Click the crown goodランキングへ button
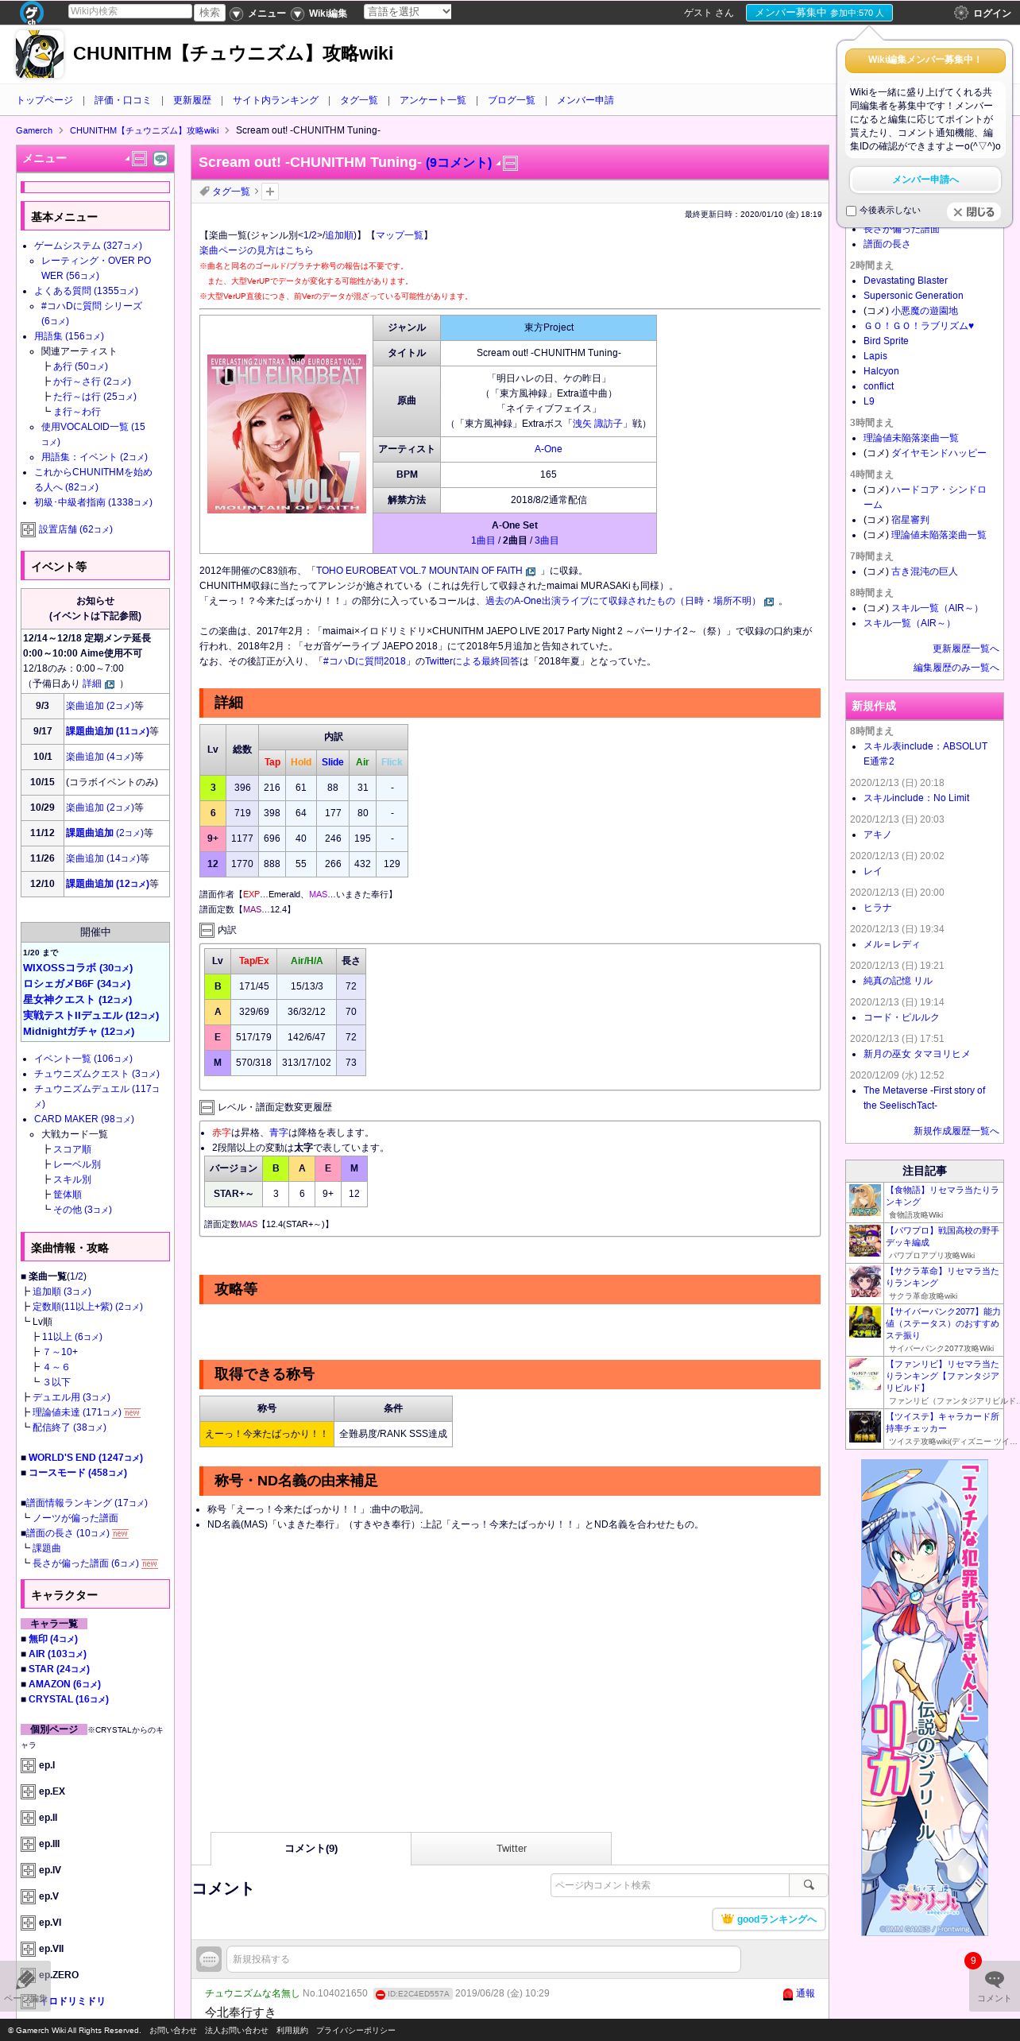This screenshot has height=2041, width=1020. click(769, 1919)
